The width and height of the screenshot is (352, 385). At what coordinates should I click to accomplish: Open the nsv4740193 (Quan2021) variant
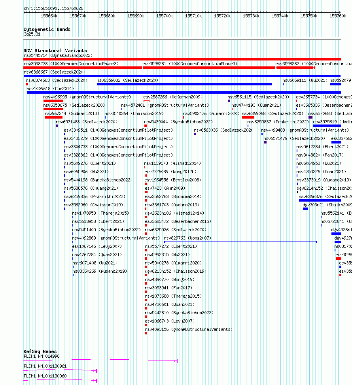[x=256, y=105]
